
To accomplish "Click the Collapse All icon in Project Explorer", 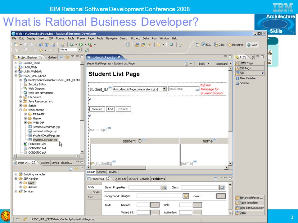I will click(61, 57).
